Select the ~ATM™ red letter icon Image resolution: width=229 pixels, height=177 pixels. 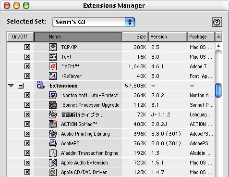click(53, 66)
